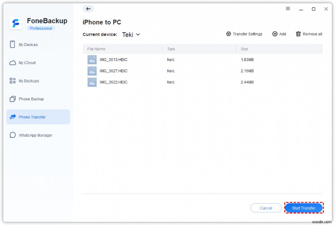The image size is (335, 225).
Task: Open My Devices phone icon
Action: [x=13, y=44]
